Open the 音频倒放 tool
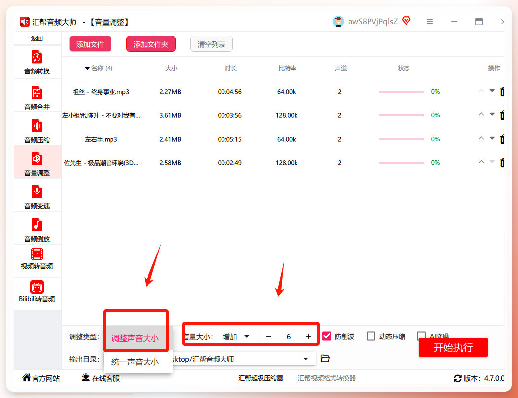This screenshot has height=398, width=518. click(x=37, y=230)
